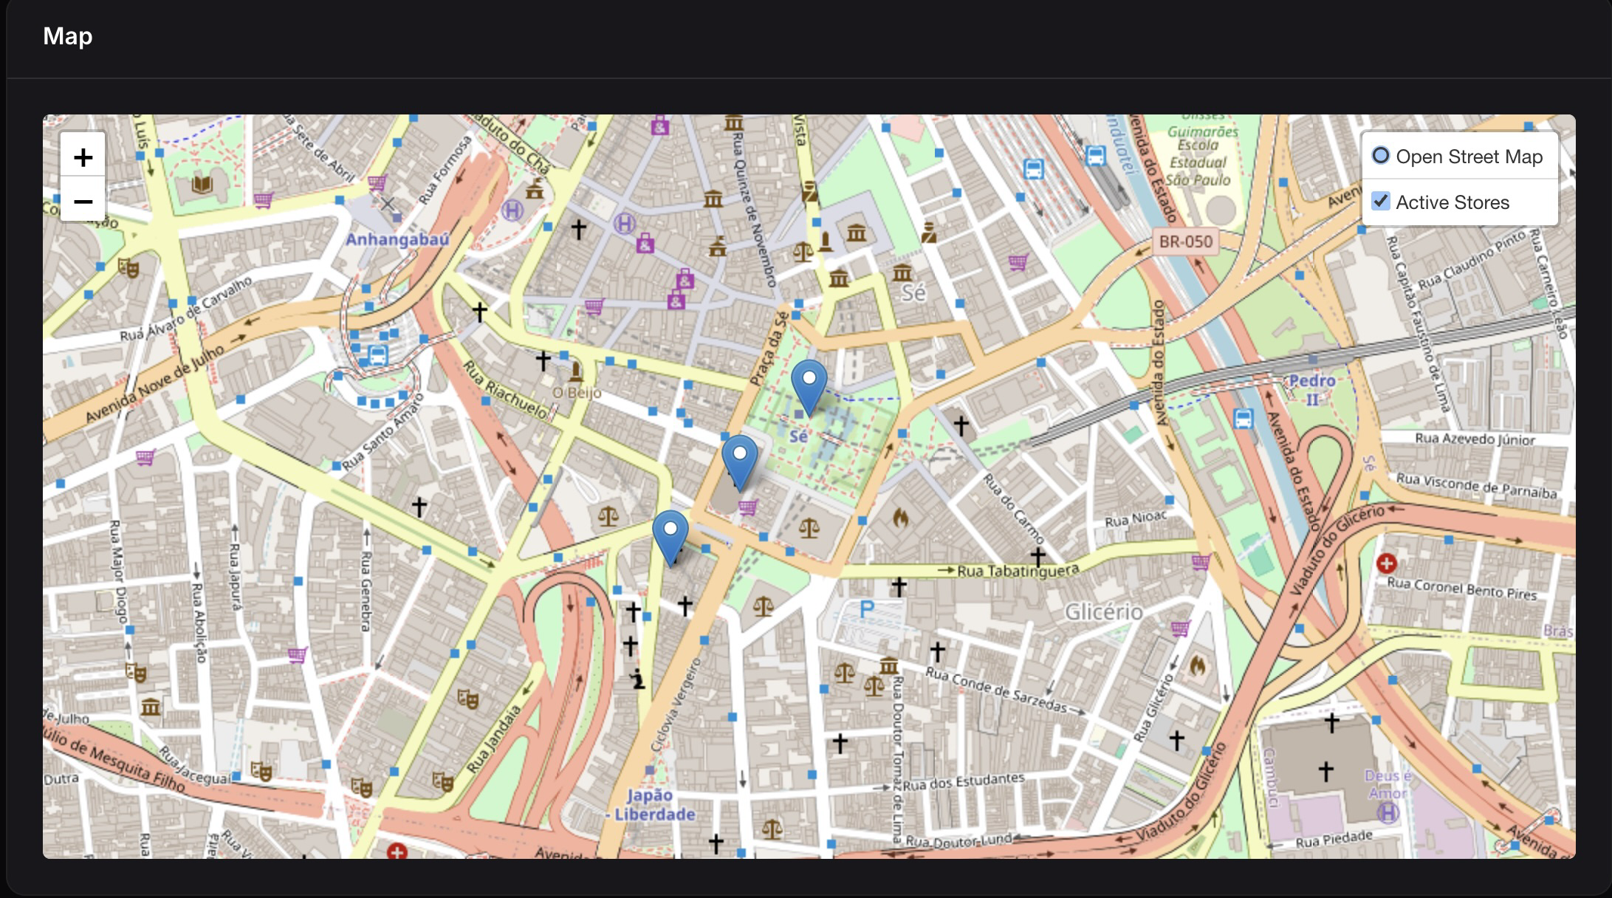Click the Active Stores layer label
Viewport: 1612px width, 898px height.
point(1452,202)
